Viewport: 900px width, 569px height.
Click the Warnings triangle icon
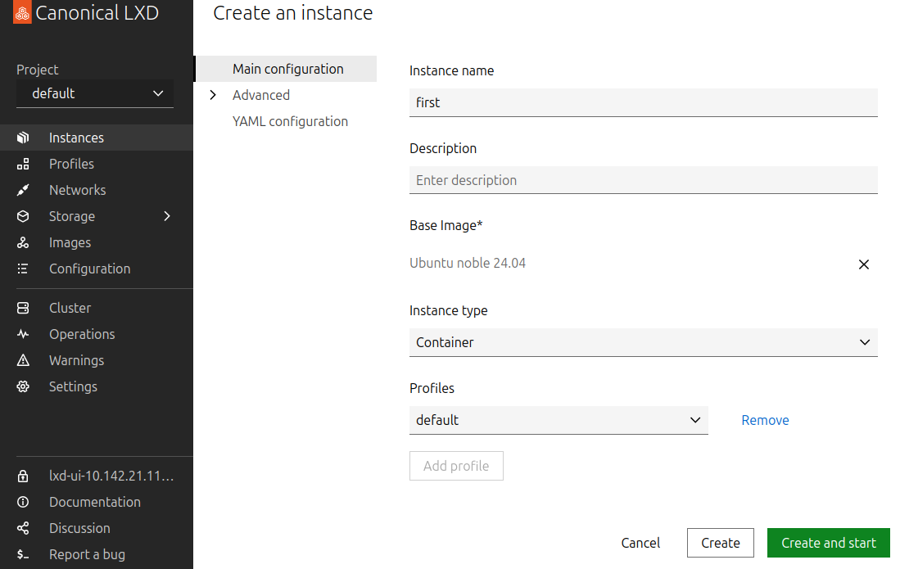coord(23,360)
